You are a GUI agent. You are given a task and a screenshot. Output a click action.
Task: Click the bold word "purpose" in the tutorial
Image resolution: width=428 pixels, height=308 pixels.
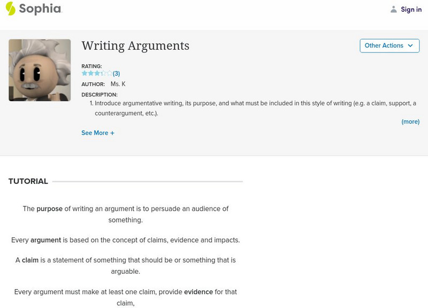[x=50, y=209]
